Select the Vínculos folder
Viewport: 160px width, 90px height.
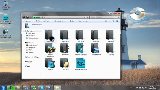pyautogui.click(x=65, y=64)
